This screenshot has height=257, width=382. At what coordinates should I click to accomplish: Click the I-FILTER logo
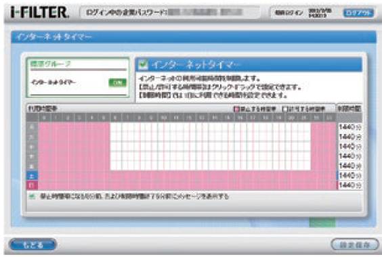tap(40, 12)
